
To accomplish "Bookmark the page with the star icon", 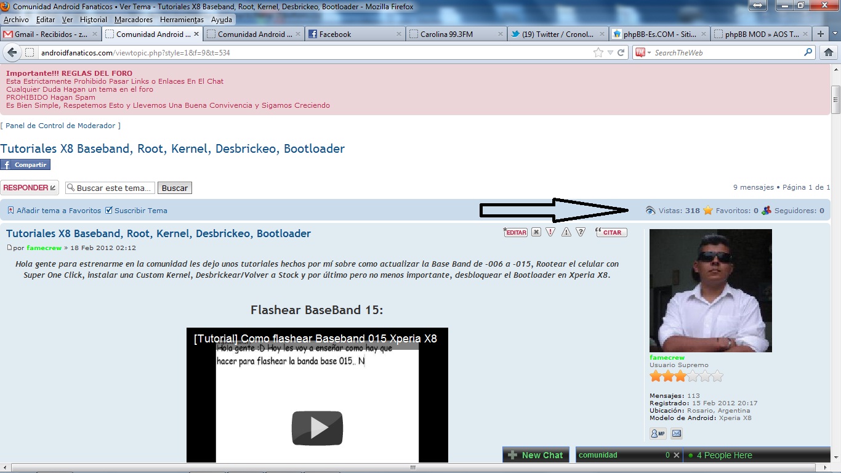I will point(598,52).
